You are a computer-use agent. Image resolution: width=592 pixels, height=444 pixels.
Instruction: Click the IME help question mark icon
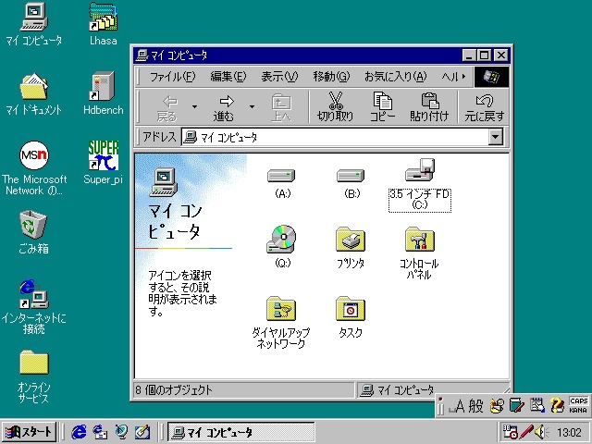(557, 405)
